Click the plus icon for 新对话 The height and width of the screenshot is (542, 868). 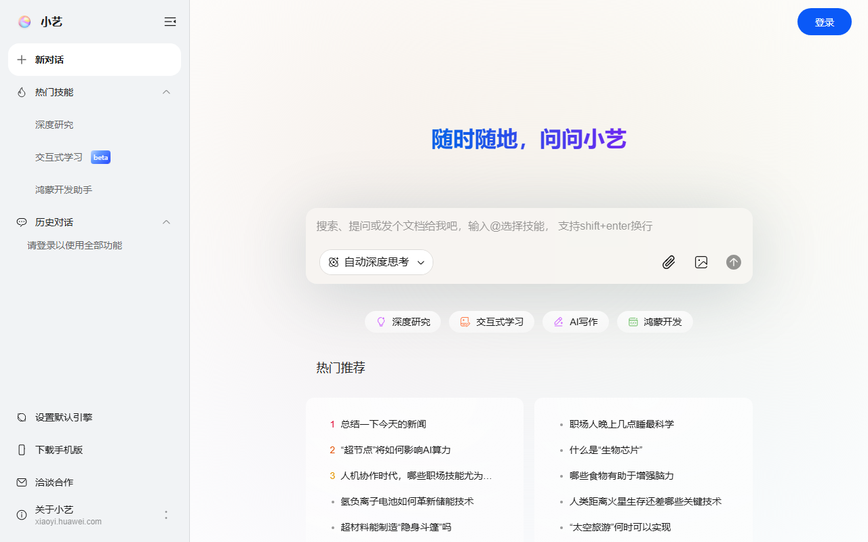point(22,60)
